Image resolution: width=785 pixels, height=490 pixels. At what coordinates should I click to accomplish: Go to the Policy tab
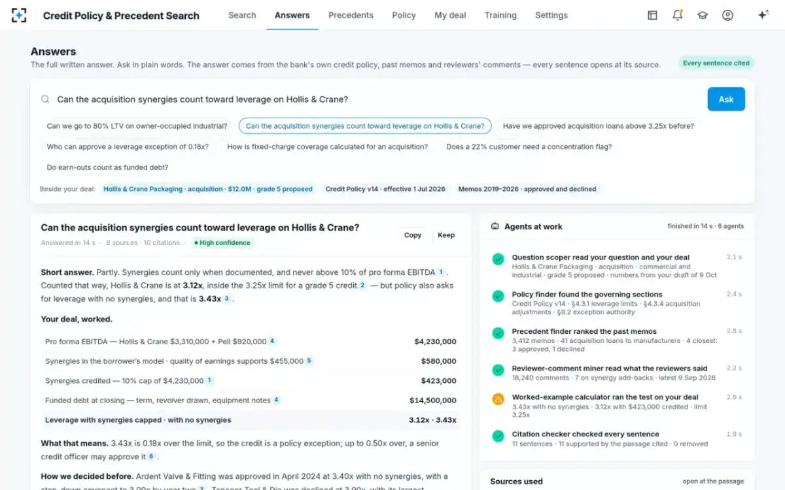point(404,15)
